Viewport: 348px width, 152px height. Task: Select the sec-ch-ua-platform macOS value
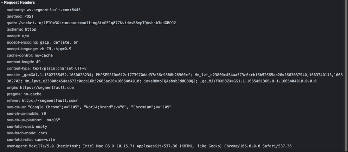pos(52,120)
